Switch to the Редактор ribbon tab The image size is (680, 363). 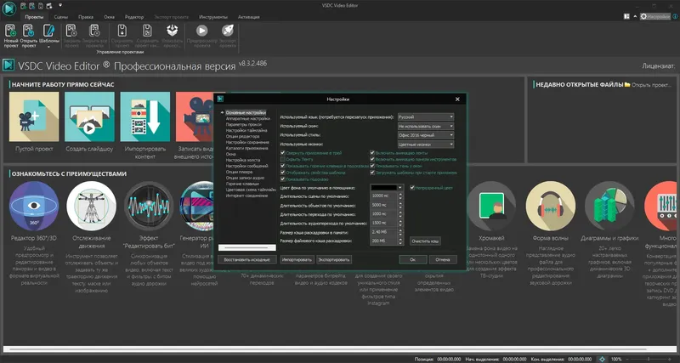(134, 17)
